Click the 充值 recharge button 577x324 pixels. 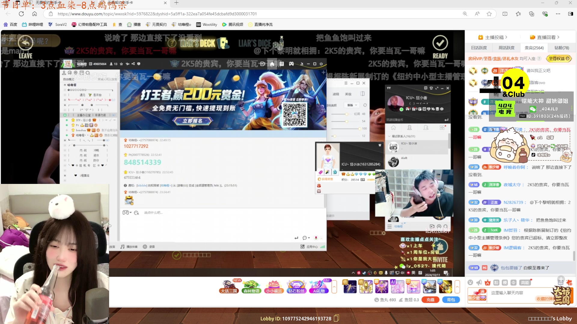(x=430, y=300)
